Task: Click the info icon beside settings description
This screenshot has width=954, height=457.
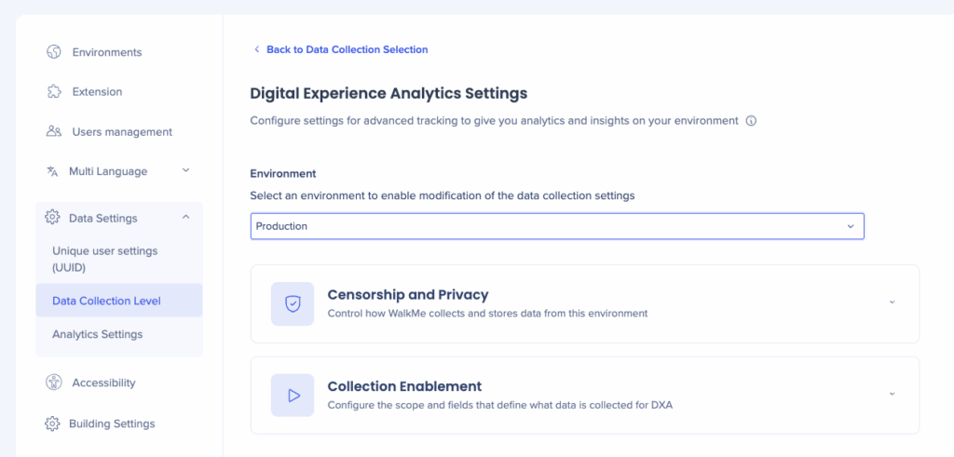Action: (x=751, y=121)
